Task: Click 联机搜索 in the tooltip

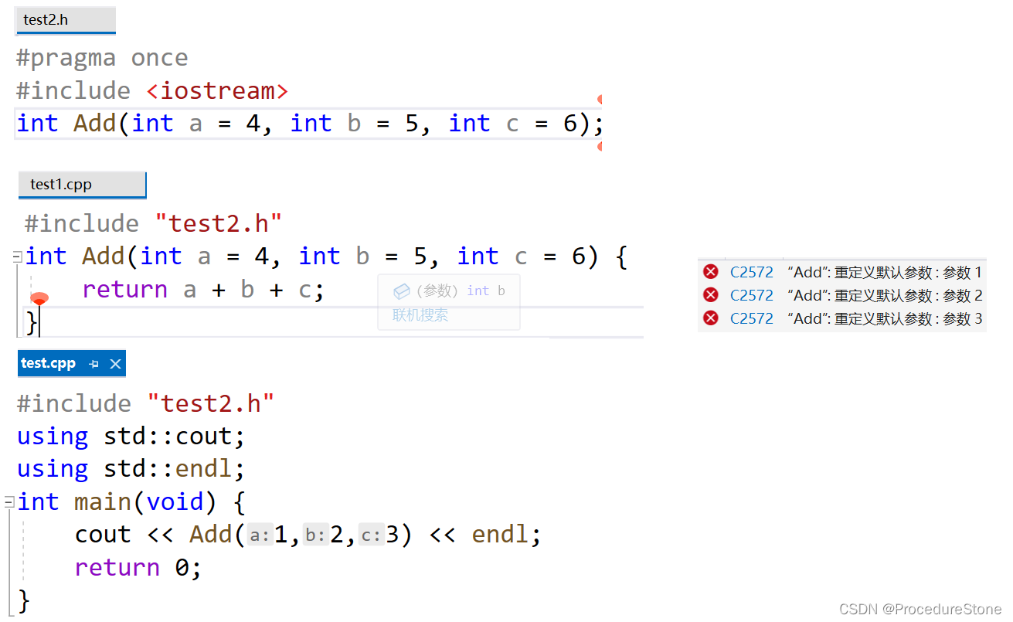Action: (420, 315)
